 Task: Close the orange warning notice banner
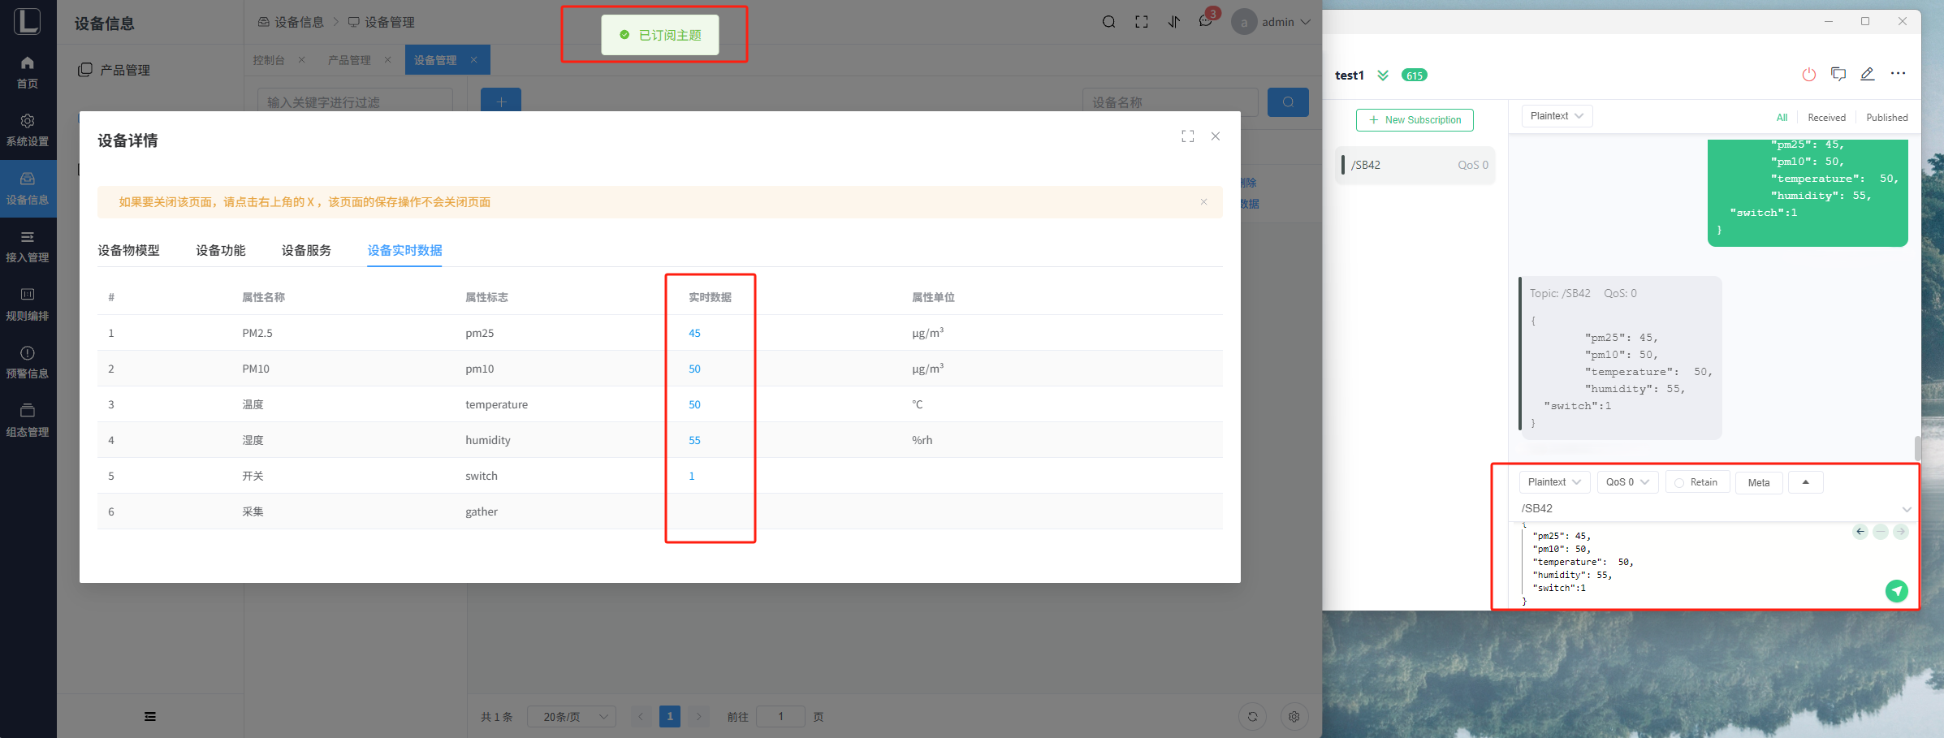pos(1203,202)
